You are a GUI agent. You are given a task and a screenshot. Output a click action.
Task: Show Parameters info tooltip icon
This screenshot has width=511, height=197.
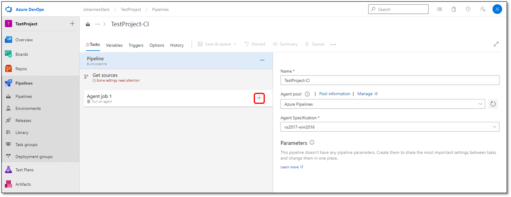pyautogui.click(x=312, y=143)
